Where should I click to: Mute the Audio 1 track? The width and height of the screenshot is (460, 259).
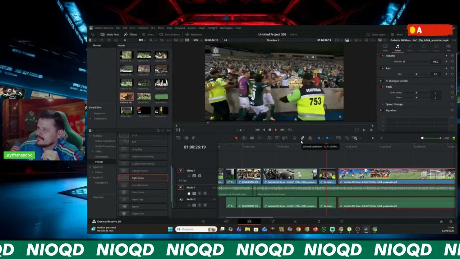205,194
